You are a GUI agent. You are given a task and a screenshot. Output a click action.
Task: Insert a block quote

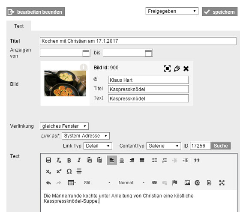tap(197, 160)
